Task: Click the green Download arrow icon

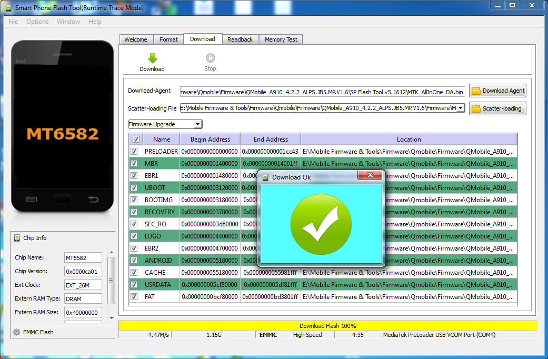Action: [152, 58]
